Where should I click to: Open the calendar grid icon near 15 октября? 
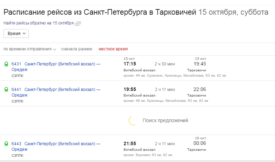click(78, 23)
